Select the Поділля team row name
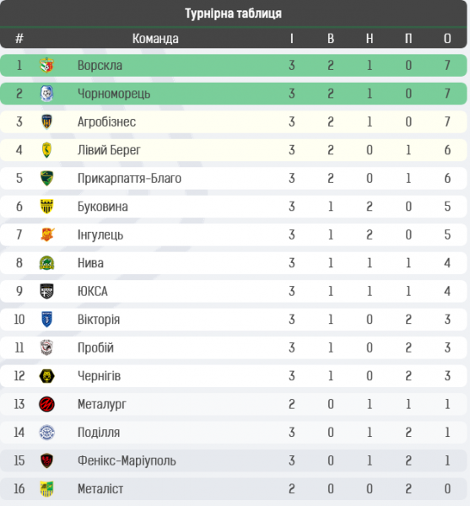Screen dimensions: 470x506 point(99,433)
